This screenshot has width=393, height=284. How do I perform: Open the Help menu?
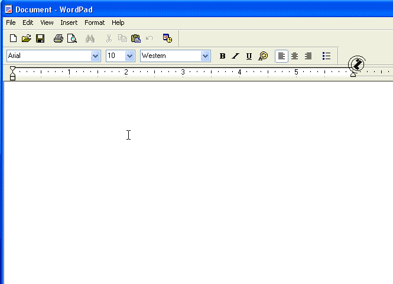[118, 22]
